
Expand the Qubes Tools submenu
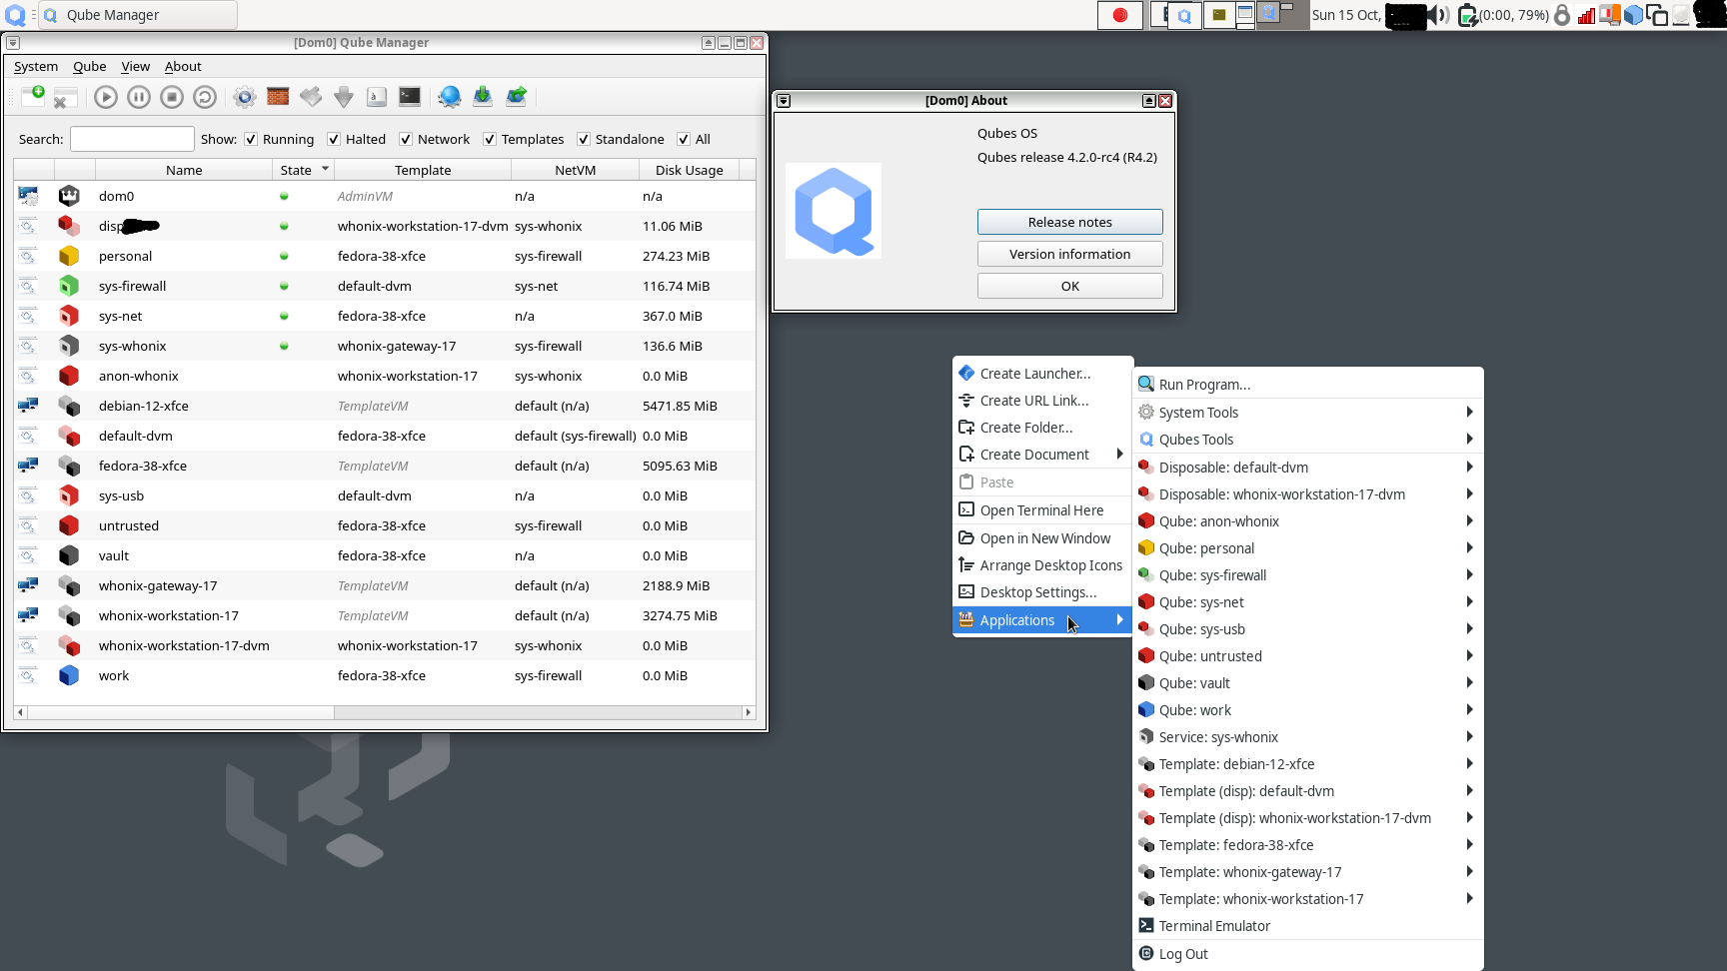(x=1307, y=440)
